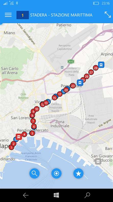Open STADERA - STAZIONE MARITTIMA route title
113x202 pixels.
coord(61,15)
